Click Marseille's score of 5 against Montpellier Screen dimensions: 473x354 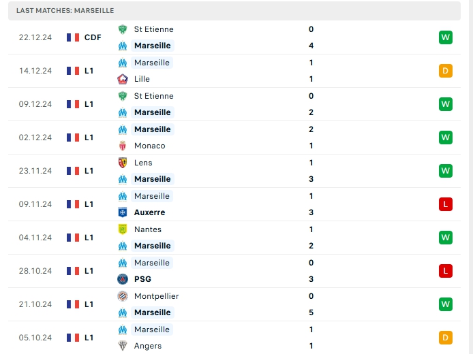point(311,312)
